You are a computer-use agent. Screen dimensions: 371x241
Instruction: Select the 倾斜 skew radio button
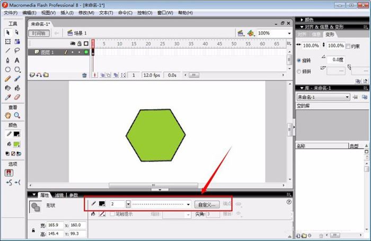tap(299, 71)
